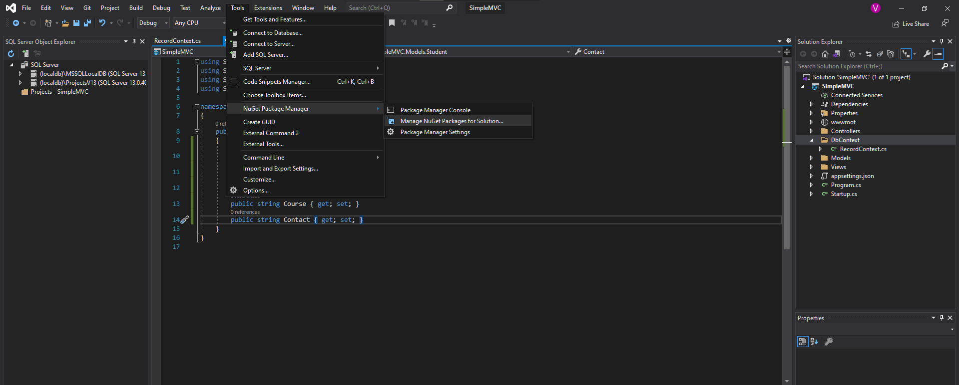The height and width of the screenshot is (385, 959).
Task: Select appsettings.json file
Action: click(x=852, y=176)
